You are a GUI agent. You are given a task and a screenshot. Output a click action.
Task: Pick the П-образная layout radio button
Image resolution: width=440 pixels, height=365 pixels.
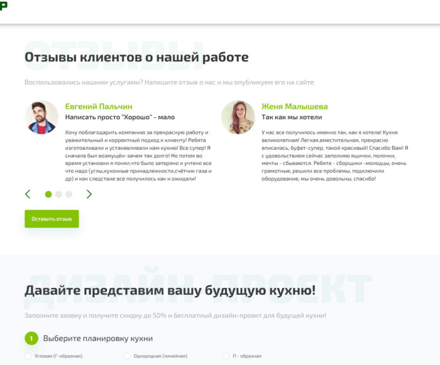click(226, 356)
